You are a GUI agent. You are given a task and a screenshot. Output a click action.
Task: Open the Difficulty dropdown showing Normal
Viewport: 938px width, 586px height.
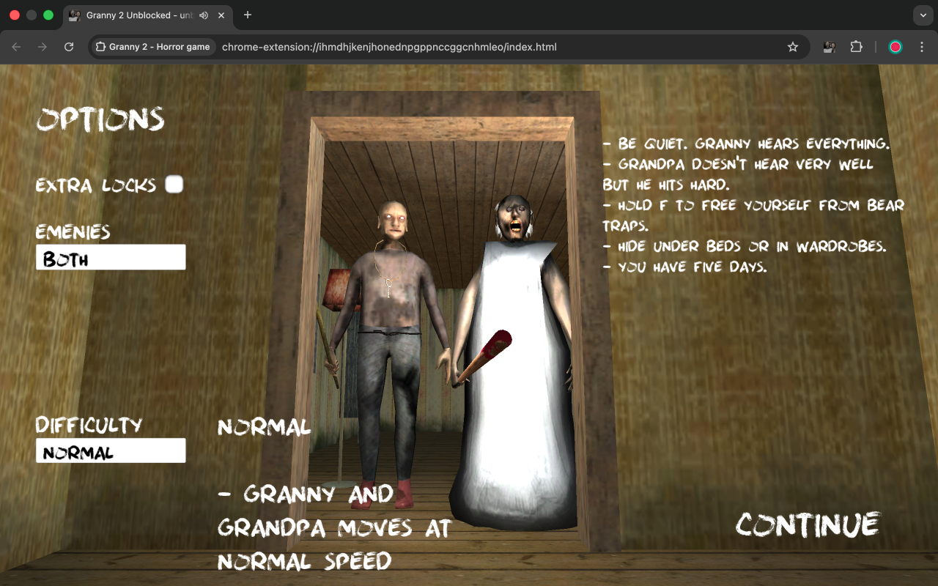coord(111,450)
